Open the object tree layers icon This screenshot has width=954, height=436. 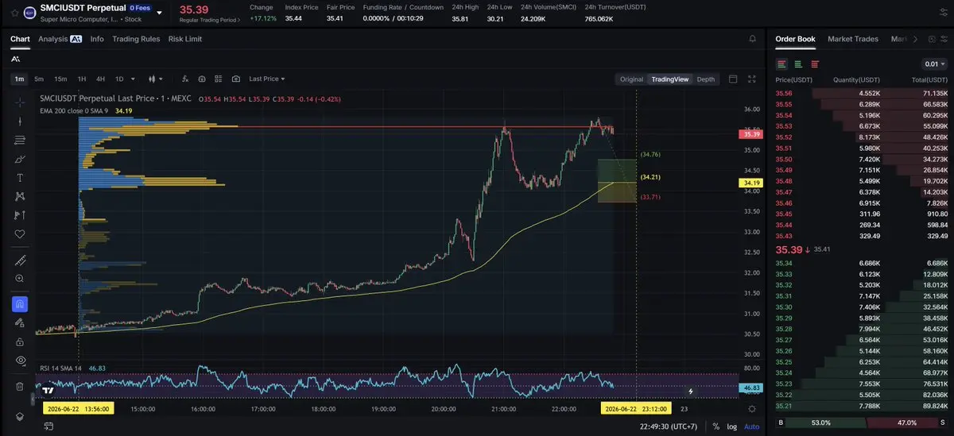[20, 416]
